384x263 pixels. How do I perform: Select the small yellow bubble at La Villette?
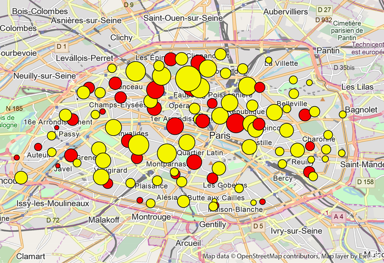tap(269, 60)
